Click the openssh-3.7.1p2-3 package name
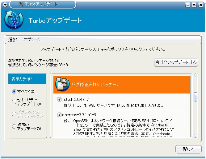Screen dimensions: 206x159 (79, 115)
